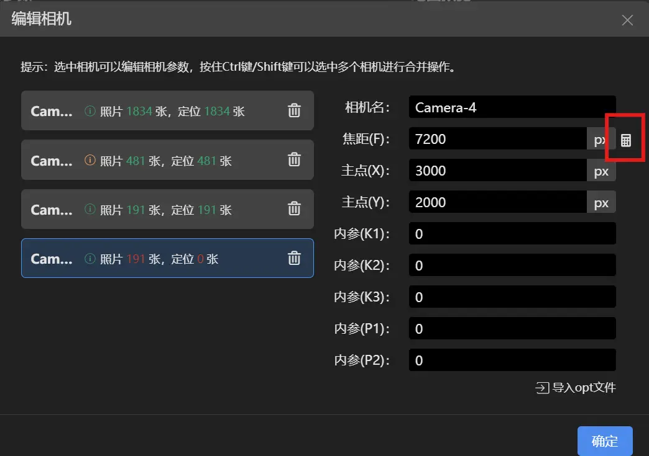The width and height of the screenshot is (649, 456).
Task: Remove the camera with 0 located photos
Action: tap(294, 258)
